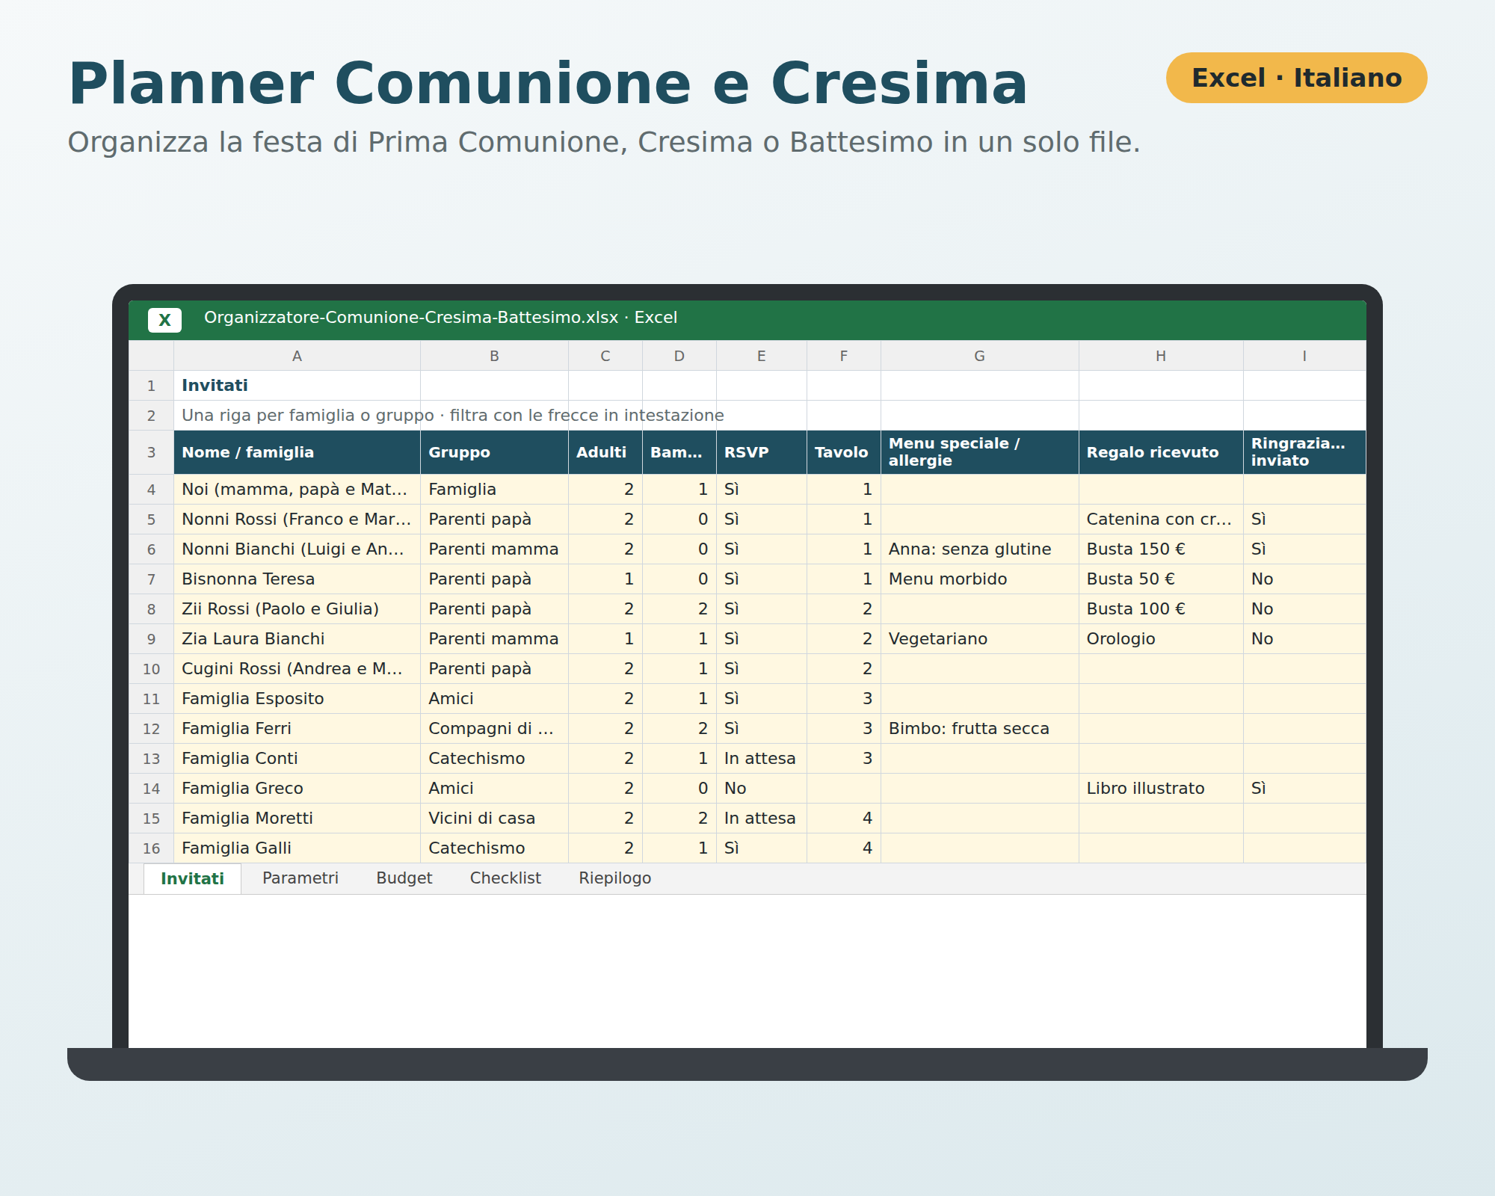The width and height of the screenshot is (1495, 1196).
Task: Click the 'Nonni Rossi (Franco e Mar...' cell
Action: (x=297, y=520)
